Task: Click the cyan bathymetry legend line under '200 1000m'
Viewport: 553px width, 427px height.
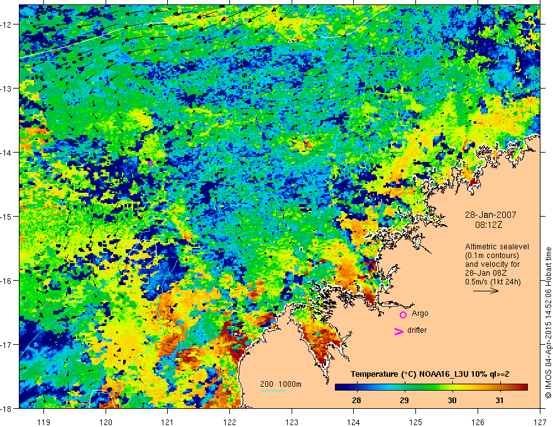Action: (x=273, y=391)
